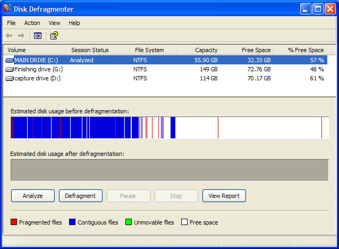This screenshot has width=339, height=249.
Task: Click the Forward arrow toolbar icon
Action: pyautogui.click(x=21, y=36)
